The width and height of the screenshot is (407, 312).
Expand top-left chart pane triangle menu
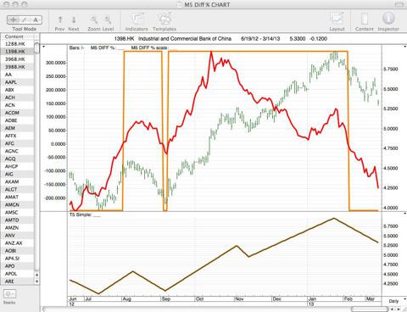43,47
